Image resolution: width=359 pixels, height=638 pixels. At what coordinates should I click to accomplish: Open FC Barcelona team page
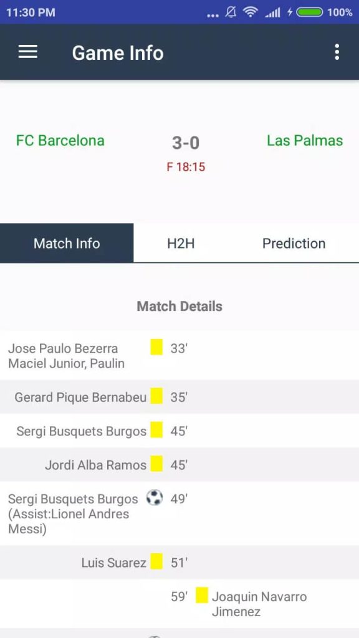[x=60, y=140]
